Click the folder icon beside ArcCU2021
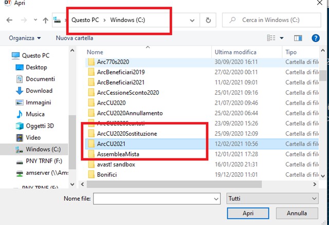329x225 pixels. tap(91, 144)
